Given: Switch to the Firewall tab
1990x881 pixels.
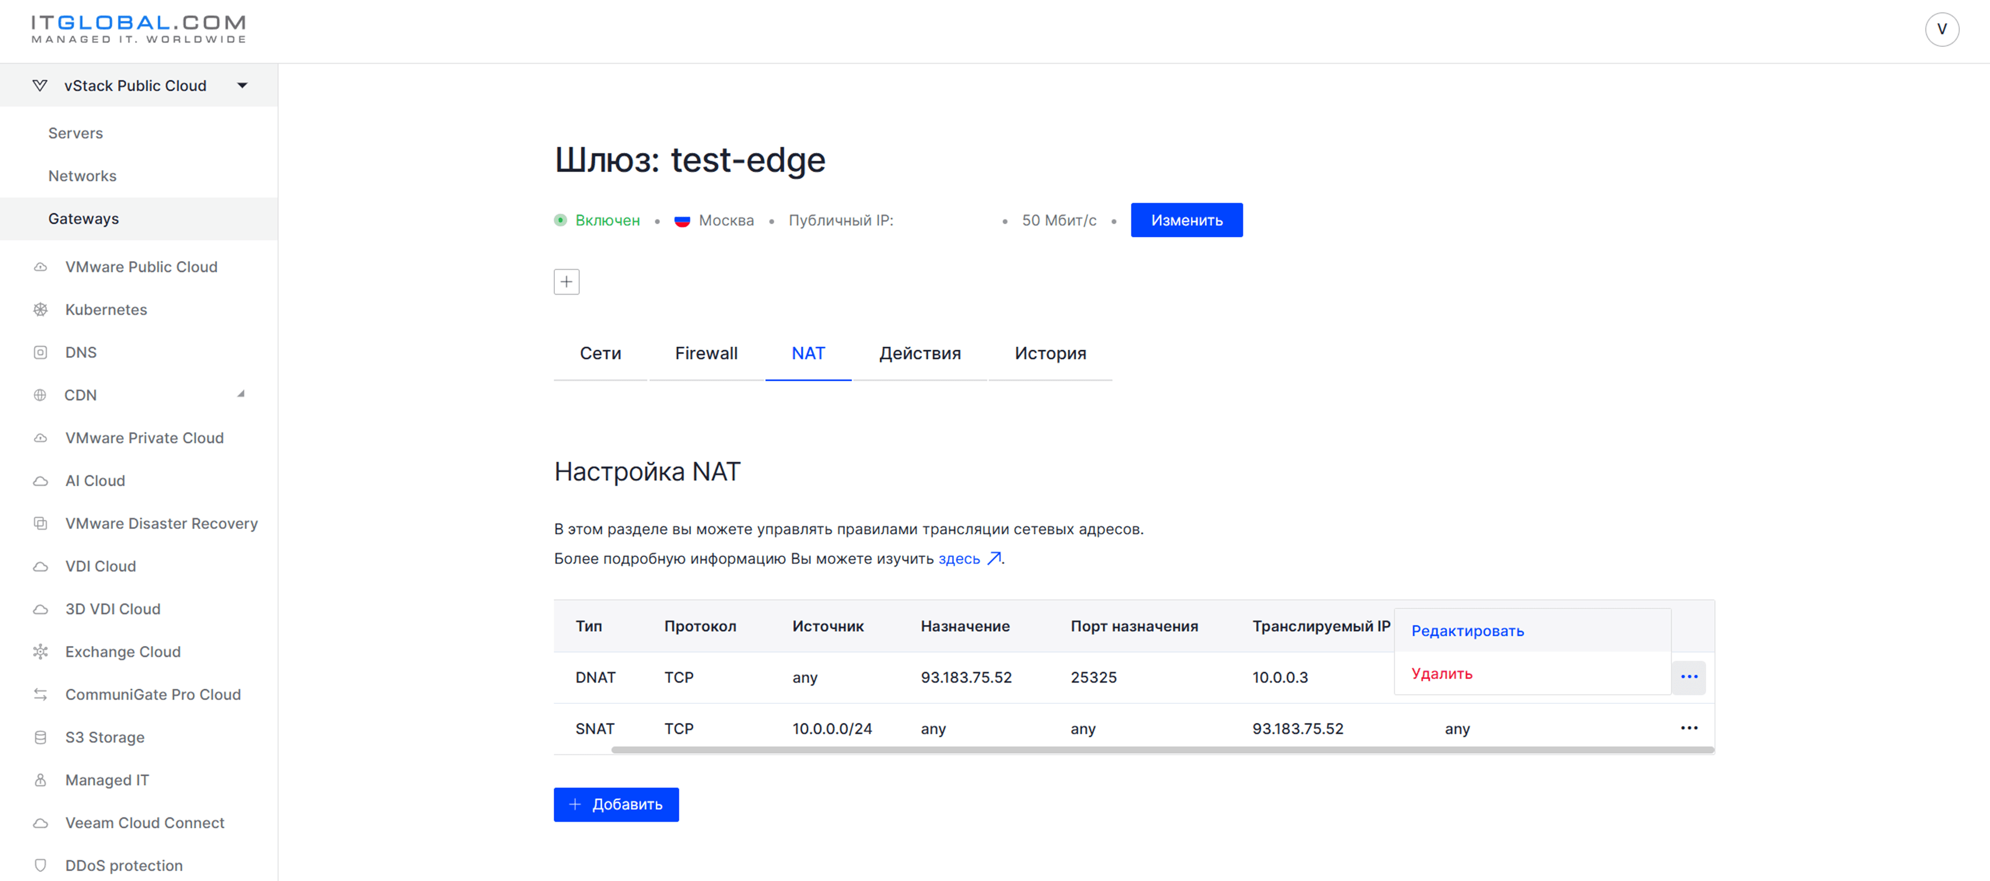Looking at the screenshot, I should point(706,354).
